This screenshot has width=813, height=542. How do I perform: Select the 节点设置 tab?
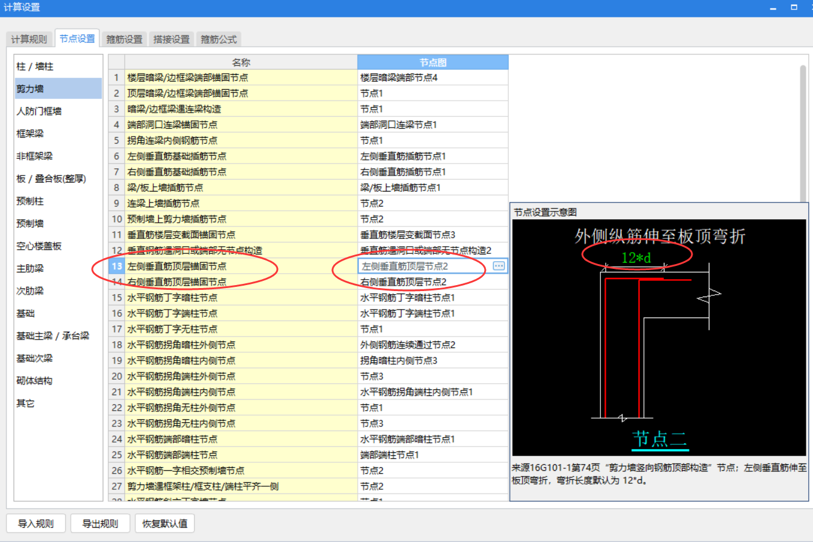[x=77, y=38]
